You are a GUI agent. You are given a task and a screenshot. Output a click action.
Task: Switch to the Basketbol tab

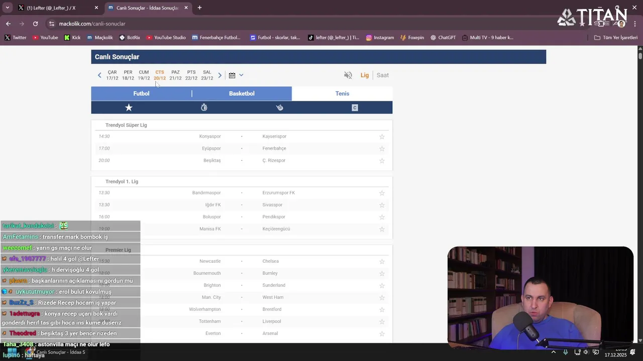tap(242, 93)
